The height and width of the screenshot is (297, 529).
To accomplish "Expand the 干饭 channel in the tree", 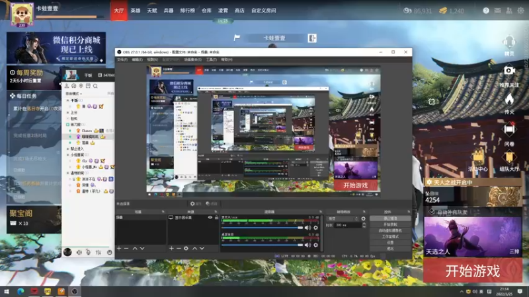I will click(68, 100).
